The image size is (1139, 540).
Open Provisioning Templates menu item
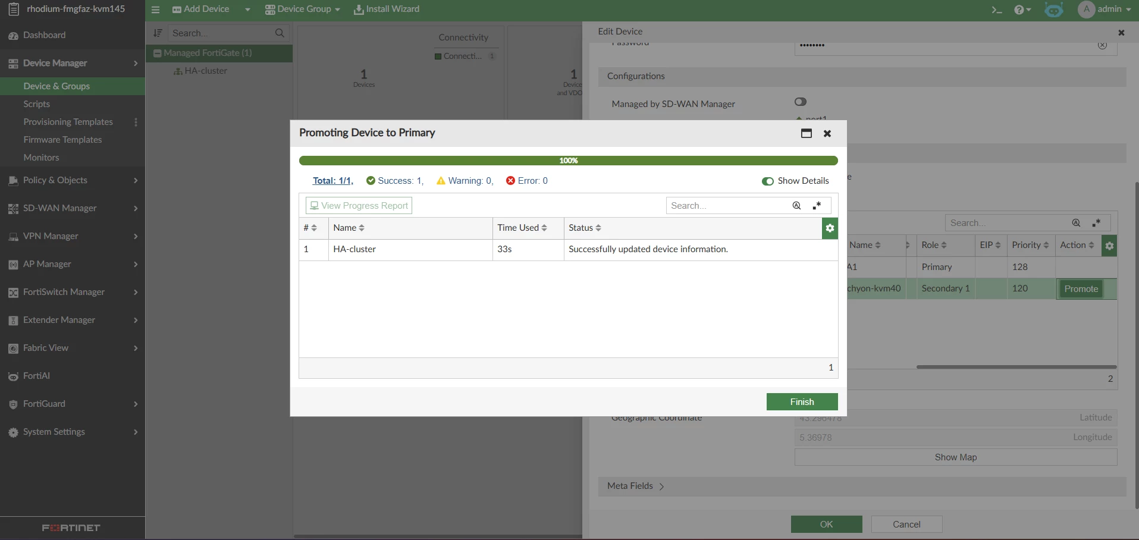tap(68, 122)
